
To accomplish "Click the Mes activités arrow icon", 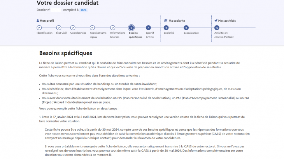I will point(216,21).
